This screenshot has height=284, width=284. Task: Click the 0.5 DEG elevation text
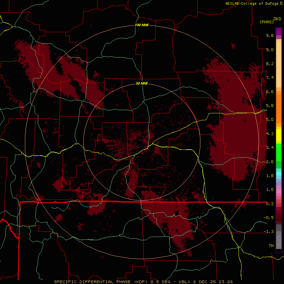[161, 282]
